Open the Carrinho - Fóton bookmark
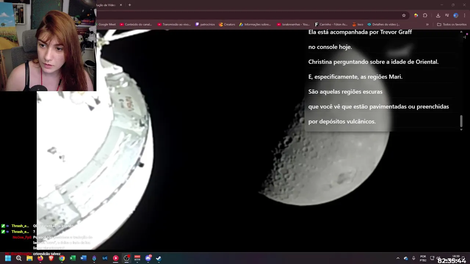This screenshot has width=470, height=264. coord(331,25)
